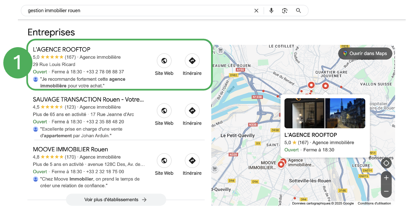Get Itinéraire to SAUVAGE TRANSACTION Rouen
Image resolution: width=408 pixels, height=215 pixels.
(192, 114)
